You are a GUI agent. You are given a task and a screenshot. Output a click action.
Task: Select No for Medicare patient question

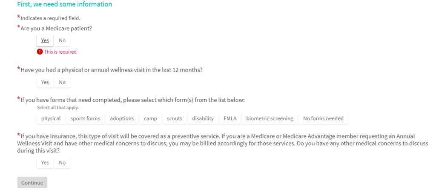62,40
